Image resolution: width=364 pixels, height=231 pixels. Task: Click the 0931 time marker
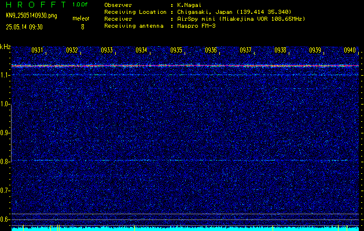(37, 50)
